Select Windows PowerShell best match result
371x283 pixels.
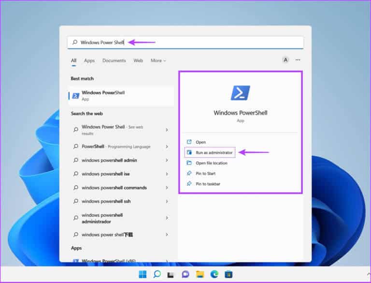pos(121,96)
